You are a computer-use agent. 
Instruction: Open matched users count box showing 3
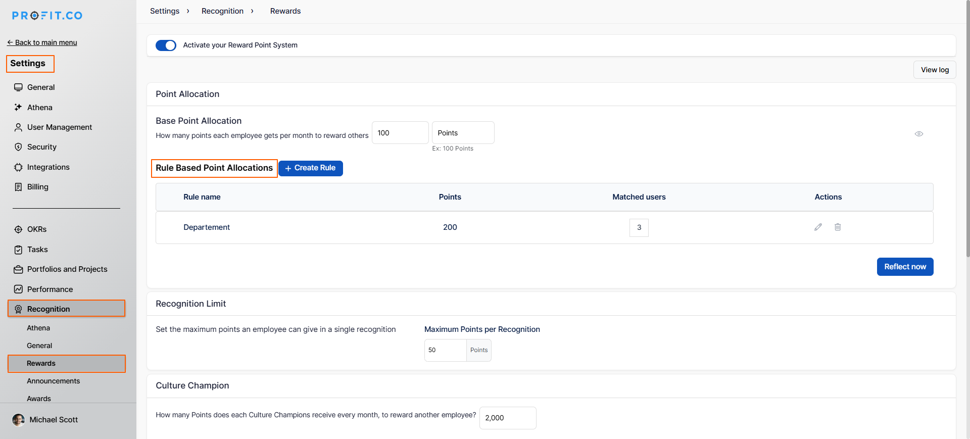click(x=639, y=227)
